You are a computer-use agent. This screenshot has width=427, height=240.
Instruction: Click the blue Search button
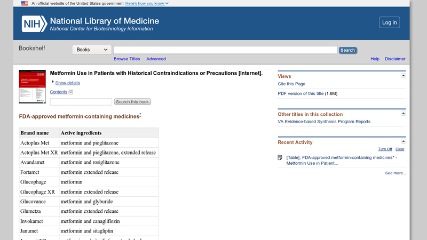point(348,50)
